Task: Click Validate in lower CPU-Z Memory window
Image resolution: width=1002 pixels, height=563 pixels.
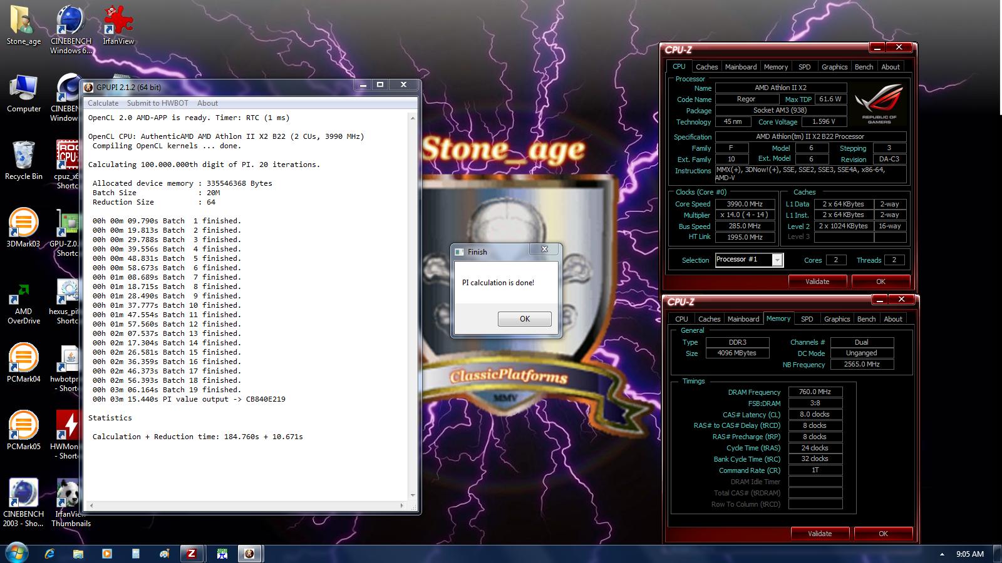Action: (x=820, y=534)
